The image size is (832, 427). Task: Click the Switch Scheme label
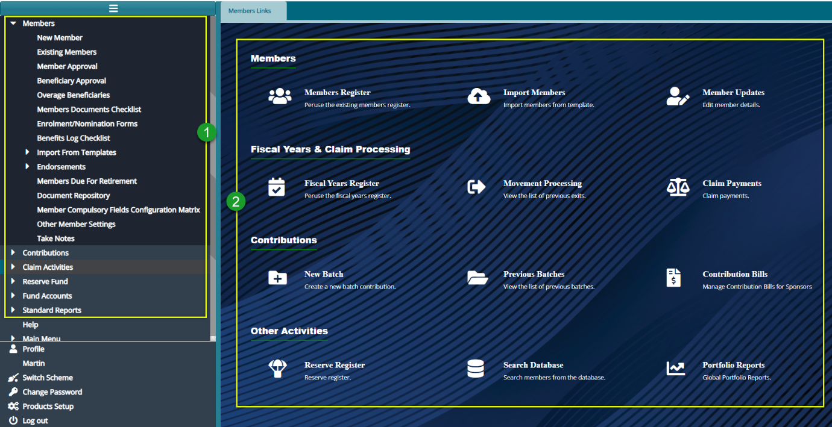tap(48, 378)
